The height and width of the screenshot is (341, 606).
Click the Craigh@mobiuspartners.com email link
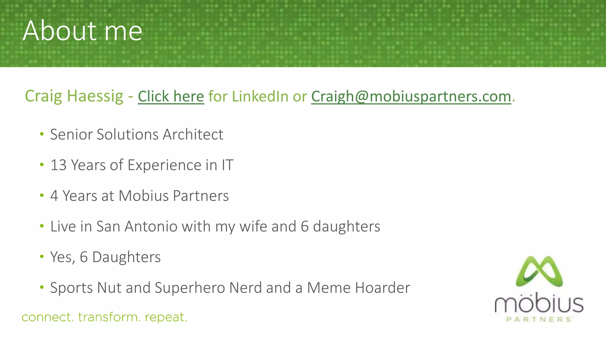pyautogui.click(x=411, y=96)
